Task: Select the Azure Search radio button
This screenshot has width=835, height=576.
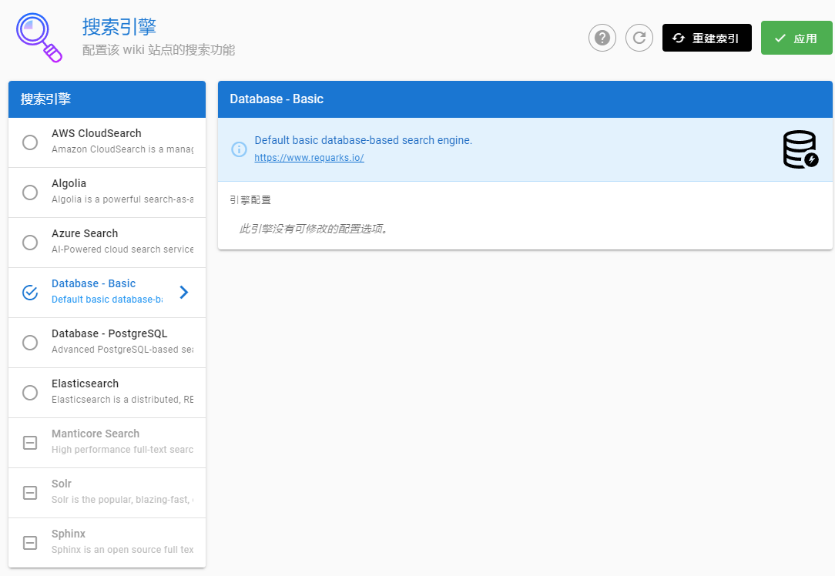Action: point(30,243)
